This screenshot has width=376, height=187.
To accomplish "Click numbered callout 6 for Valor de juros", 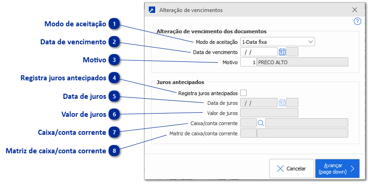I will coord(114,114).
